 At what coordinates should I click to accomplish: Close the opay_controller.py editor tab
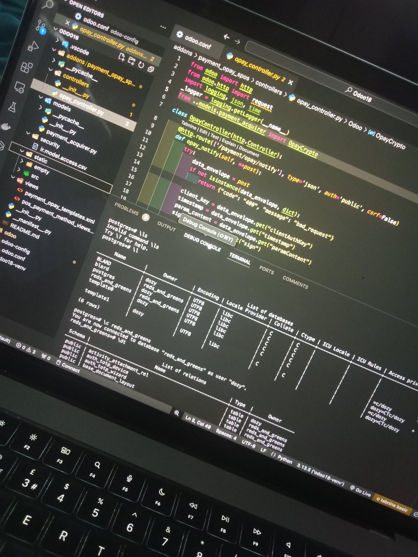click(x=290, y=83)
